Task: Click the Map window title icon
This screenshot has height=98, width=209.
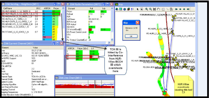Action: click(x=116, y=4)
